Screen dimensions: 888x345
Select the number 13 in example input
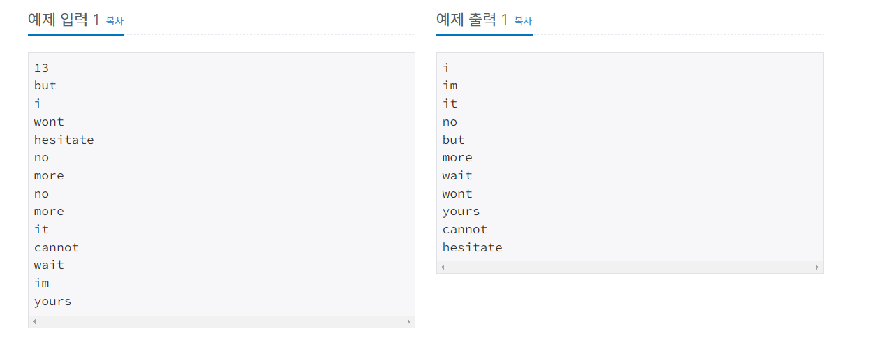point(41,68)
